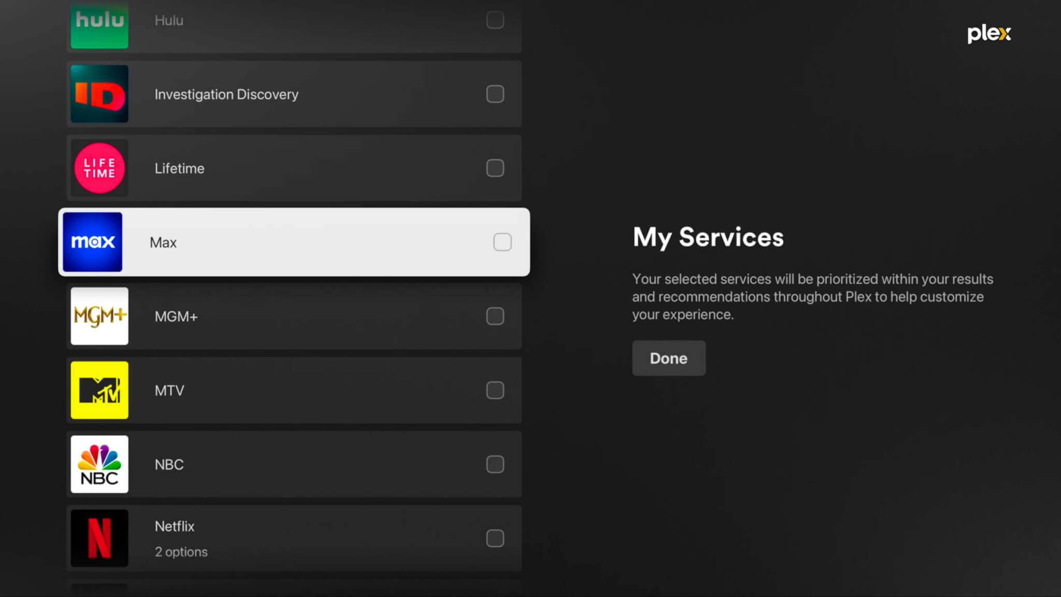Toggle the Max service checkbox
Screen dimensions: 1061x597
(x=503, y=242)
